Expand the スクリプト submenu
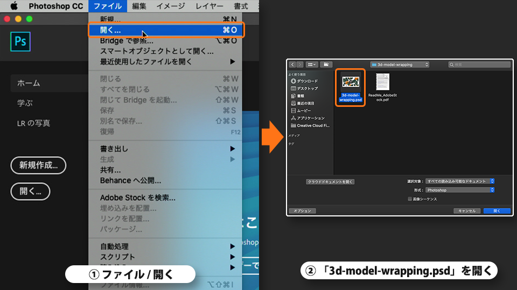 pos(165,257)
